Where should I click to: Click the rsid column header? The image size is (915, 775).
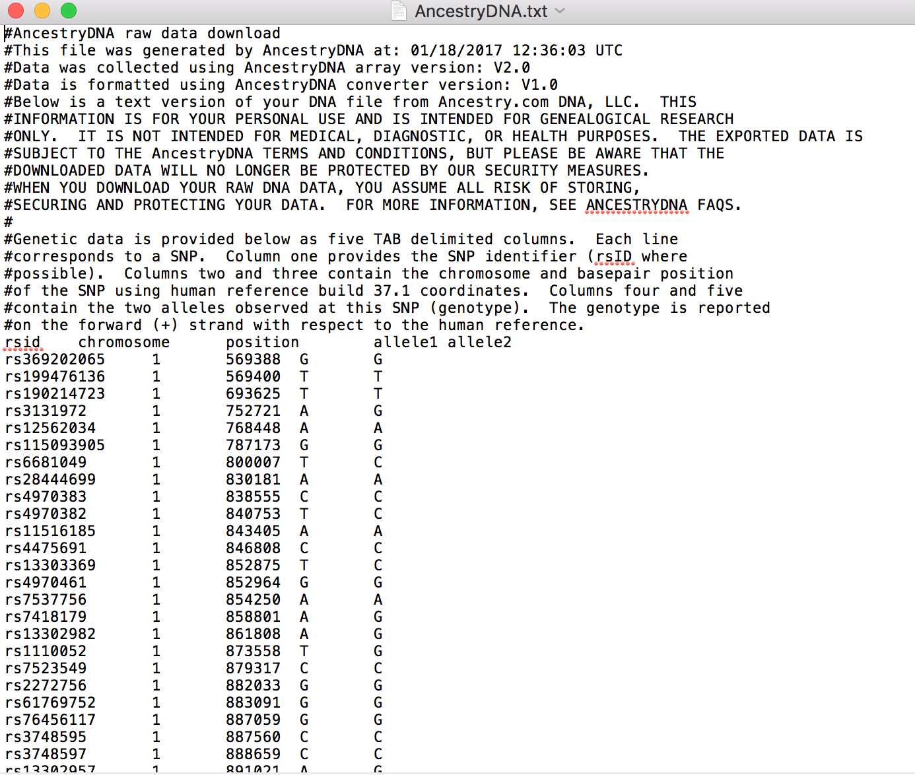coord(22,342)
